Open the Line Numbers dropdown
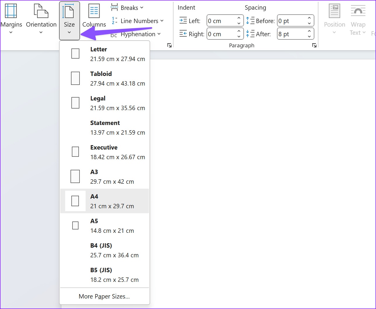376x309 pixels. [137, 21]
